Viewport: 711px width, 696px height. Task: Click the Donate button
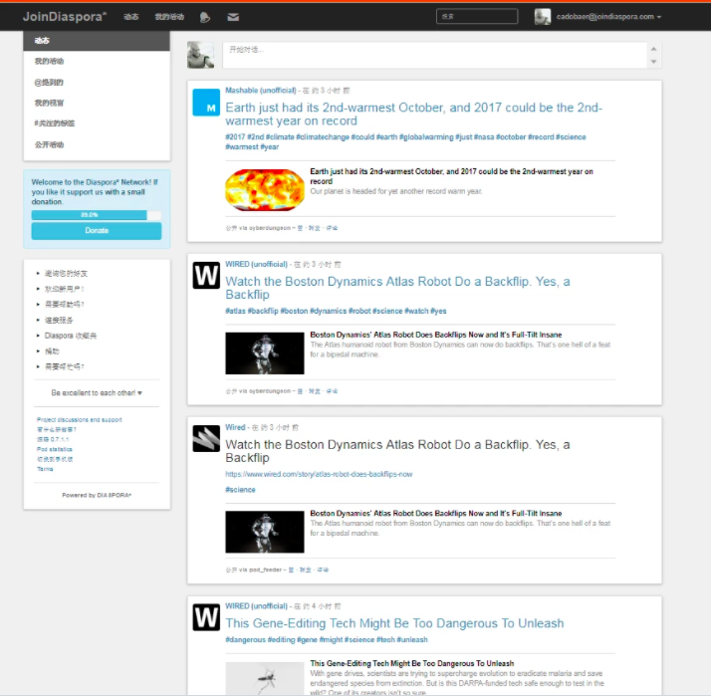point(97,230)
